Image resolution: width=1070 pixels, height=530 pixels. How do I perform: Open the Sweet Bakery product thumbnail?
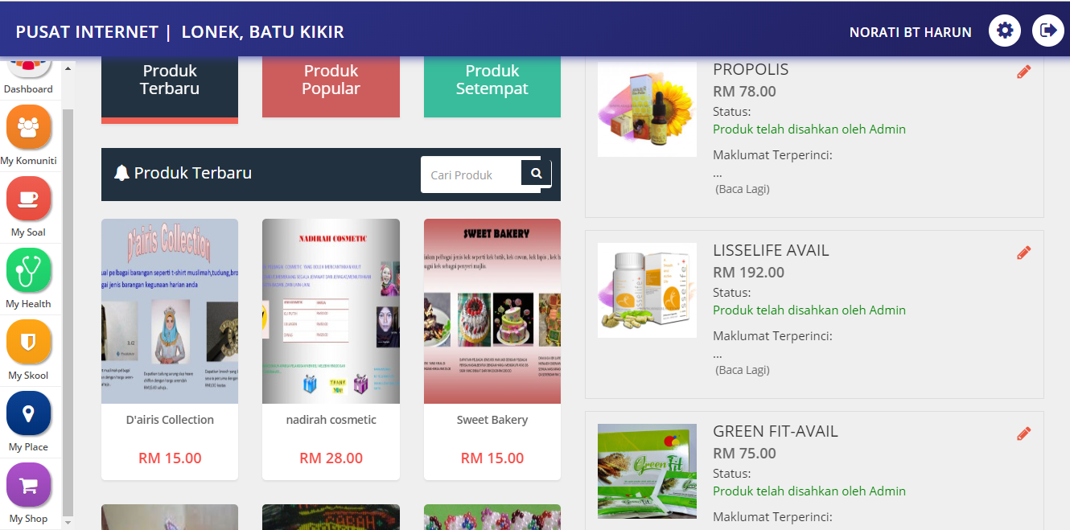click(492, 311)
